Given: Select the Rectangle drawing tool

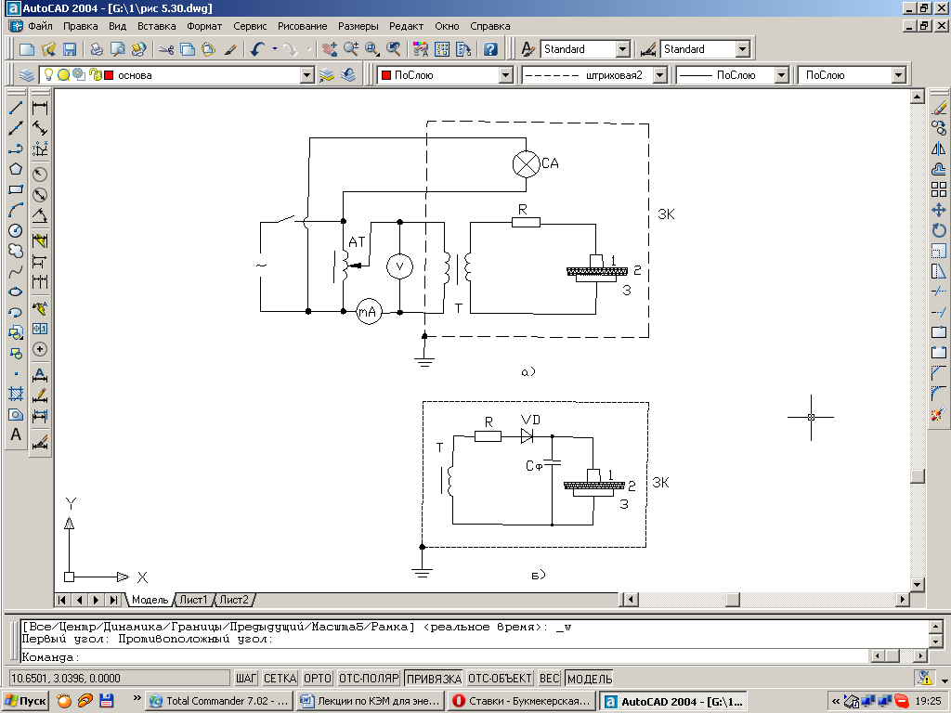Looking at the screenshot, I should [x=16, y=189].
